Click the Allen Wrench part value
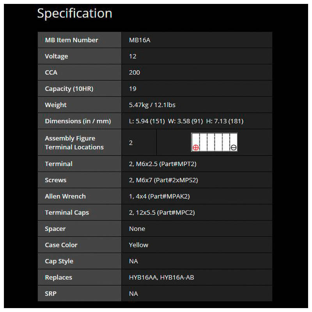 click(x=159, y=197)
